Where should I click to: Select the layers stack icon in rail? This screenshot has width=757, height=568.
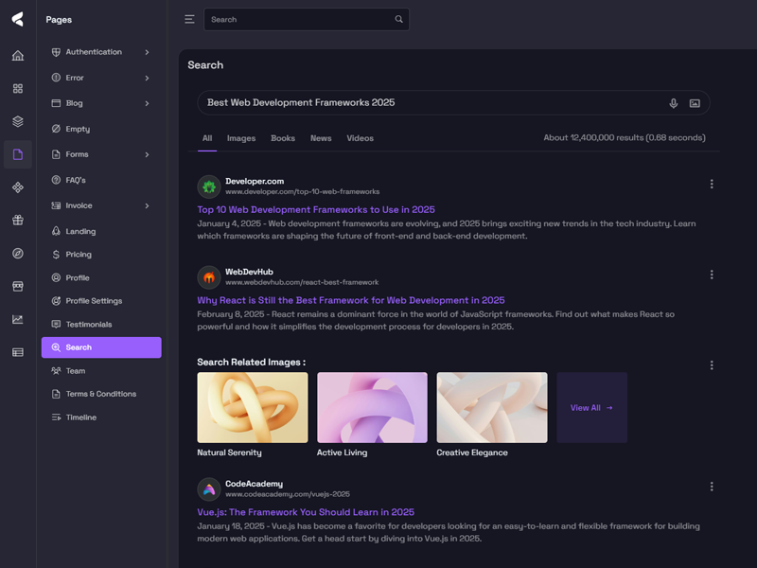tap(17, 121)
